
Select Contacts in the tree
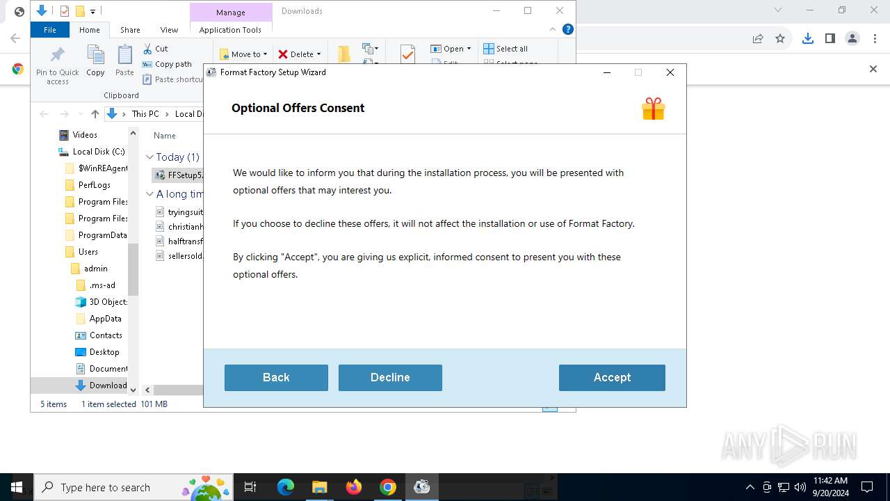(99, 335)
